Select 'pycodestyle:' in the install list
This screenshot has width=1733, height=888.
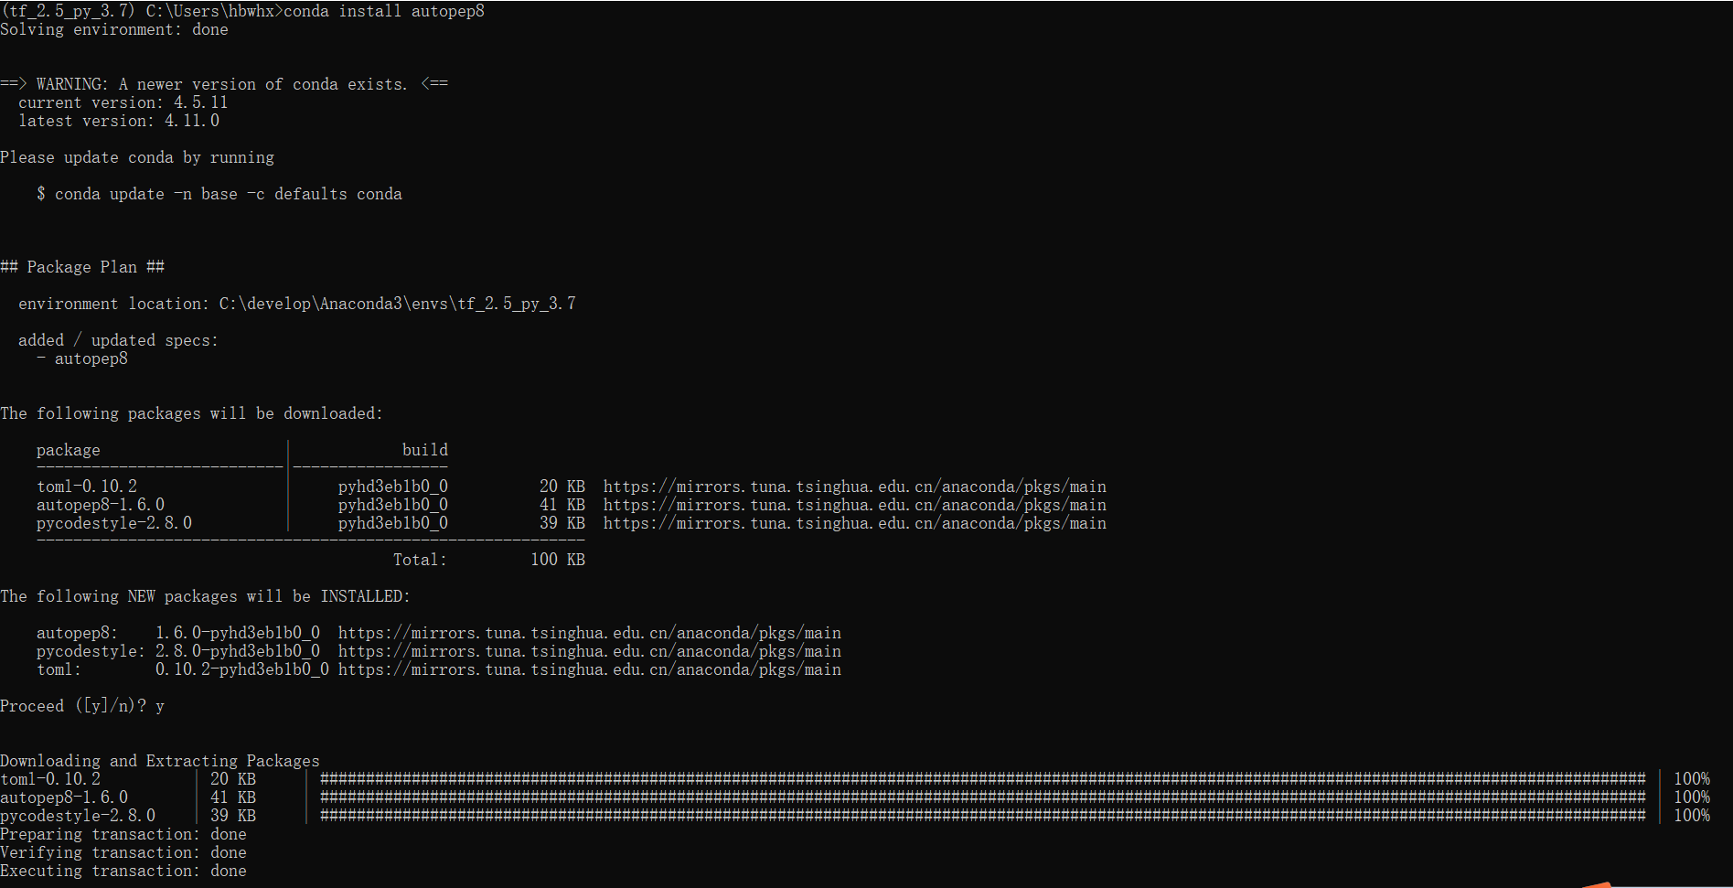91,651
